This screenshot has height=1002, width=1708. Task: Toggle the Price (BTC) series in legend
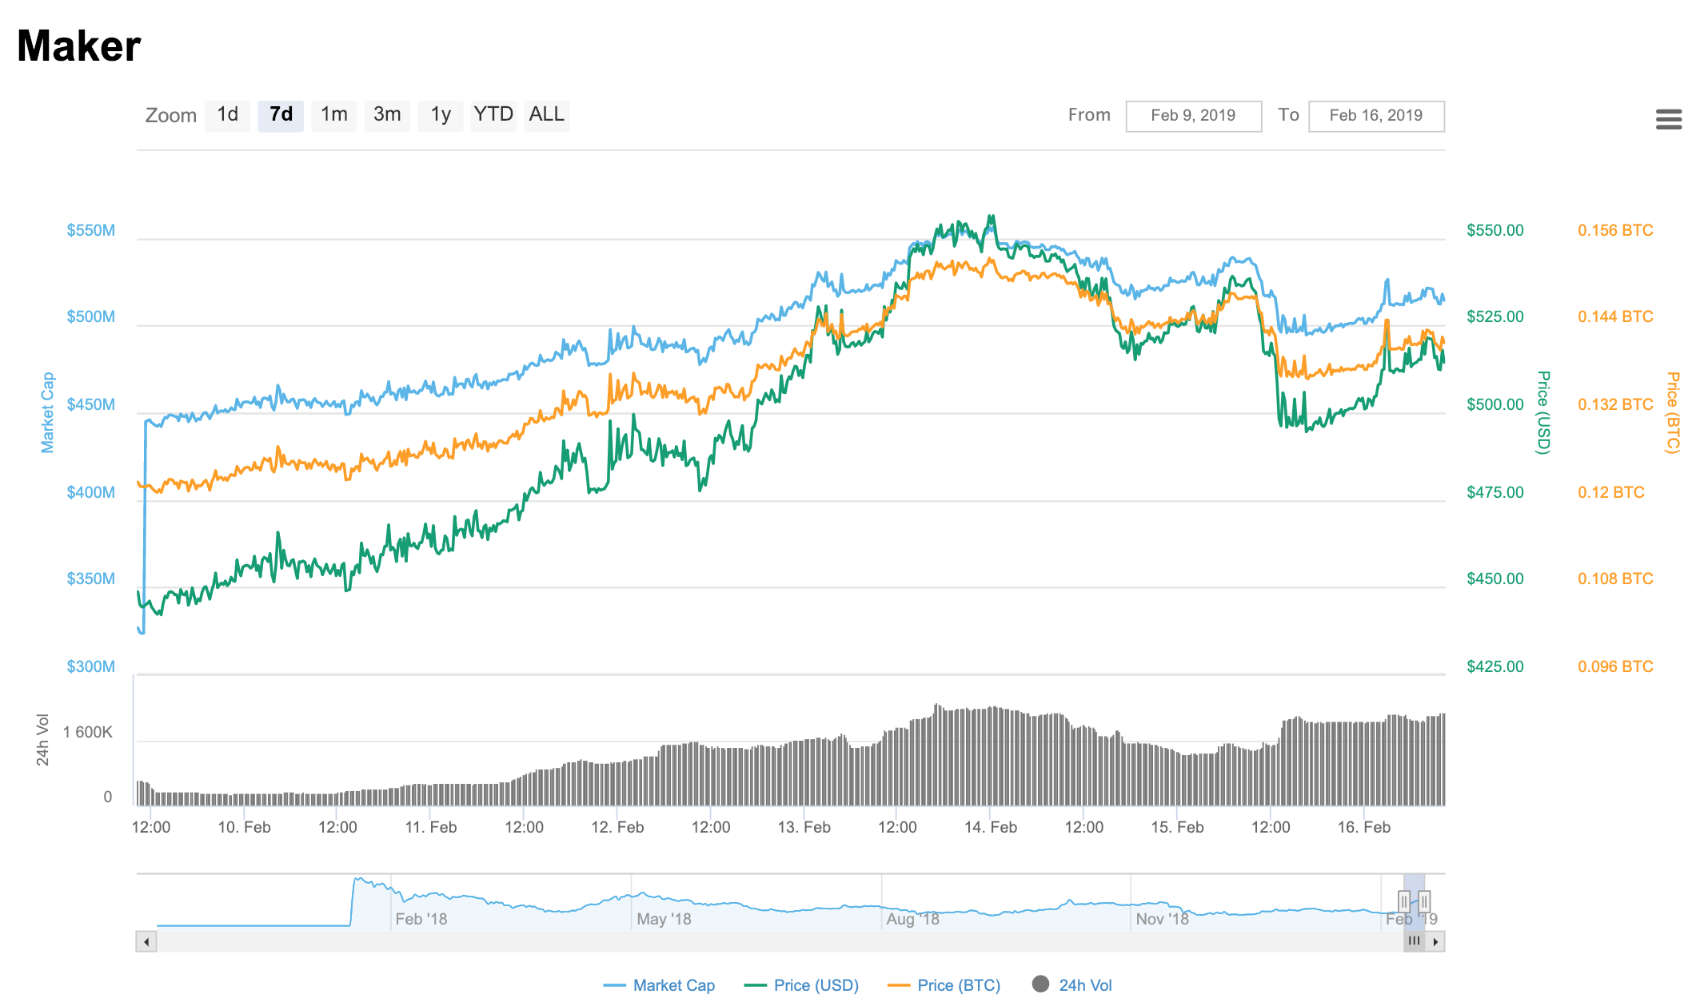pos(944,985)
